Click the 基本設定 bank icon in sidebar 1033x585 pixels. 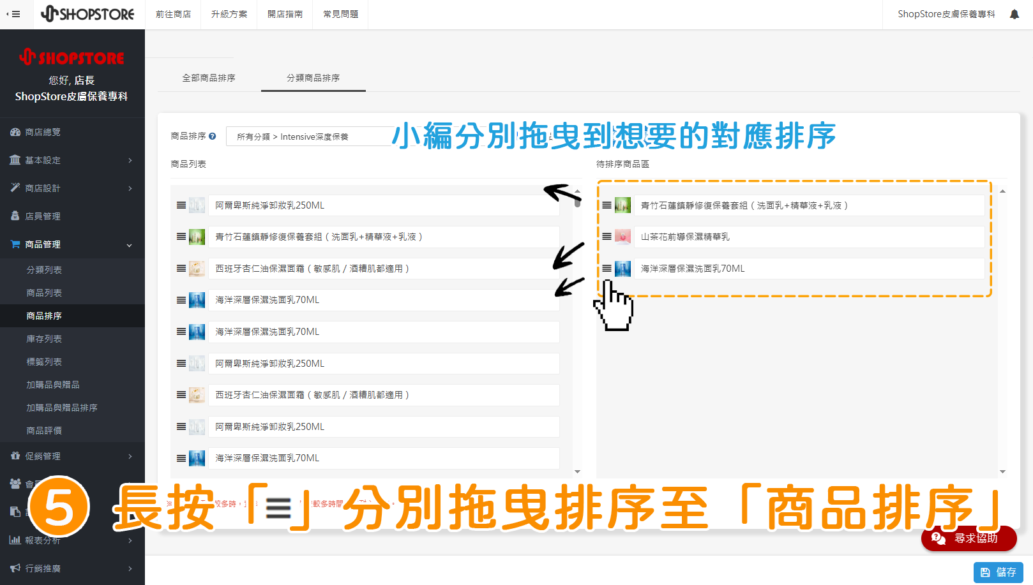15,160
